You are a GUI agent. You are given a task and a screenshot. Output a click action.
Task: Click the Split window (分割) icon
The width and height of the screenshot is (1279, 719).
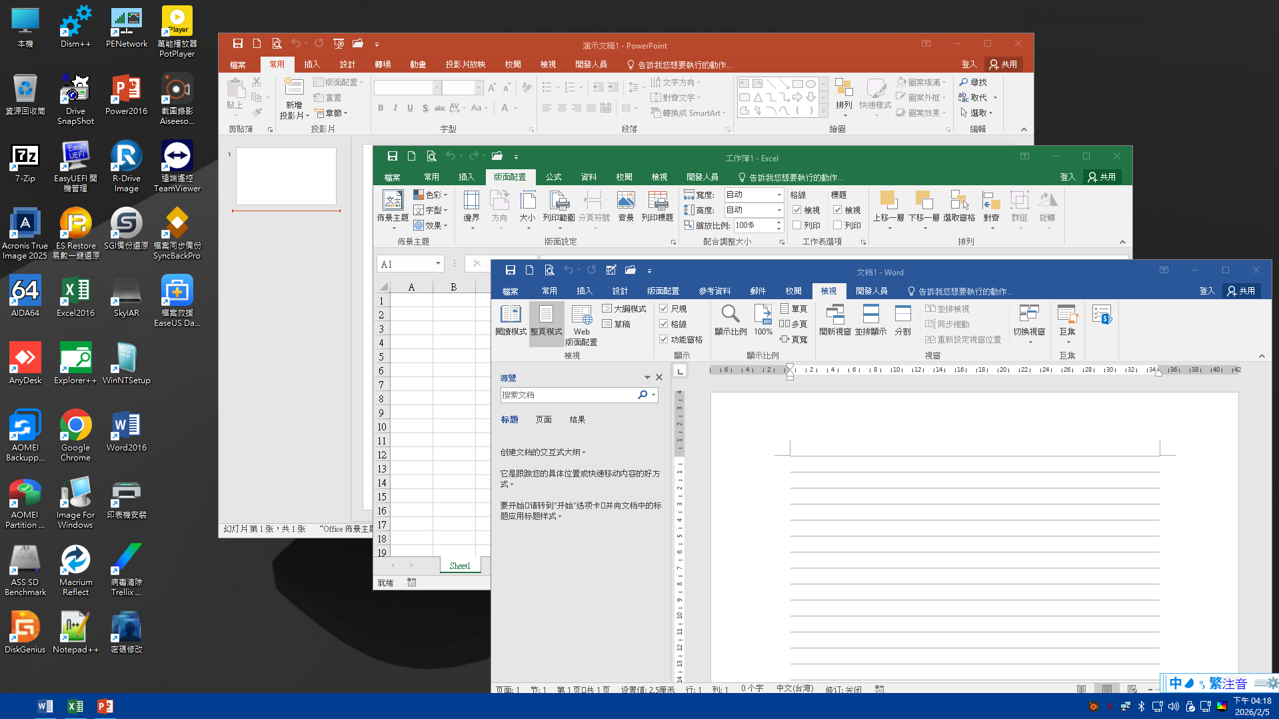[902, 315]
